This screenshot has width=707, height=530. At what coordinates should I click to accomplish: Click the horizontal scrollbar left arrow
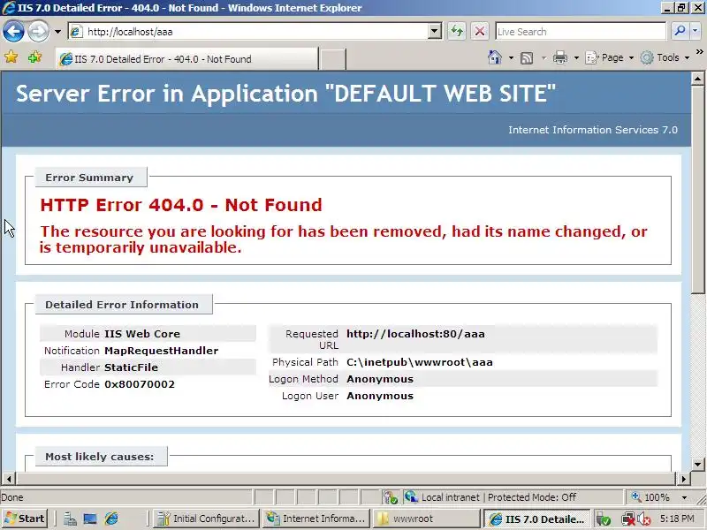pos(9,479)
